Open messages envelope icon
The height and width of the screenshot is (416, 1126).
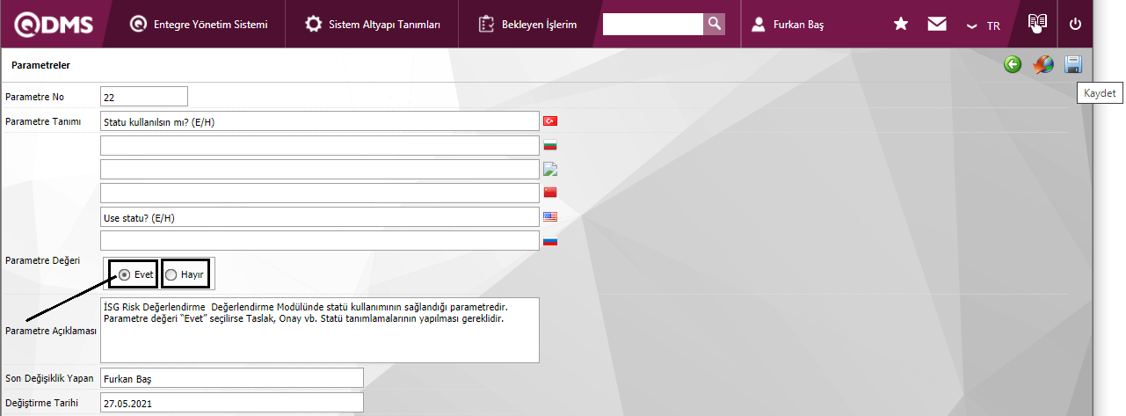(x=937, y=24)
